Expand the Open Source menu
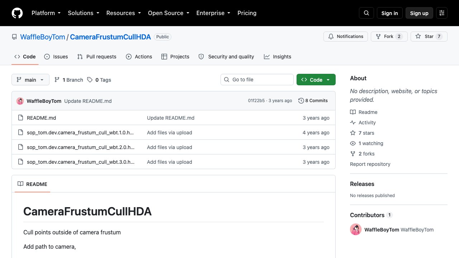The image size is (459, 258). pyautogui.click(x=169, y=13)
